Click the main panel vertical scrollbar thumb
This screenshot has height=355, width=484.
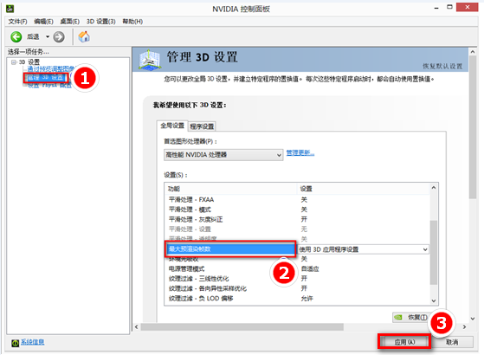(472, 127)
